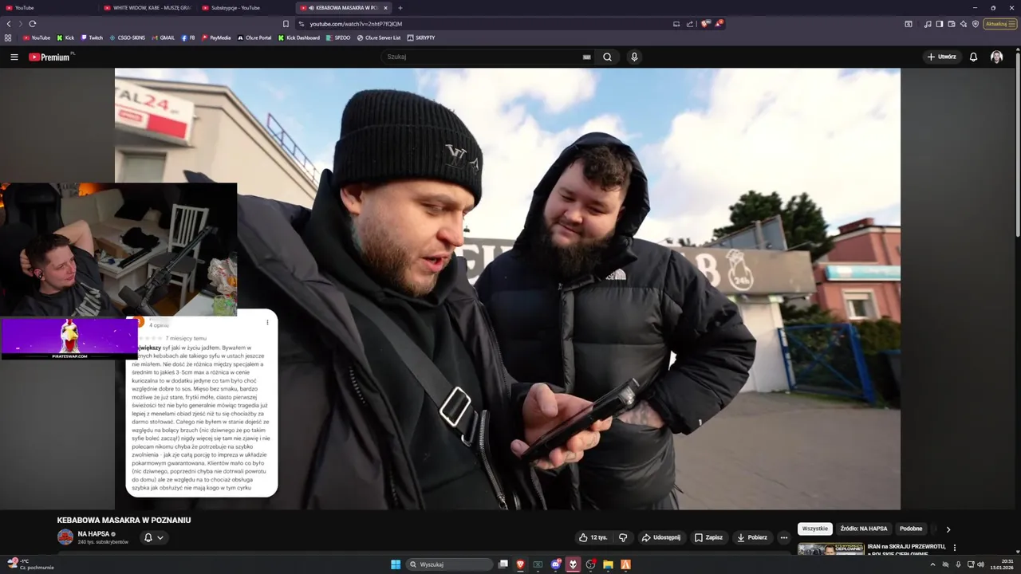Close the KEBABOWA MASAKRA tab

coord(385,8)
